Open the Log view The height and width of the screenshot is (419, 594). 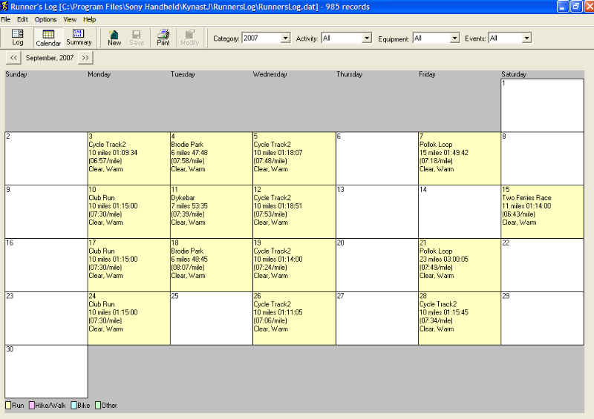(17, 38)
